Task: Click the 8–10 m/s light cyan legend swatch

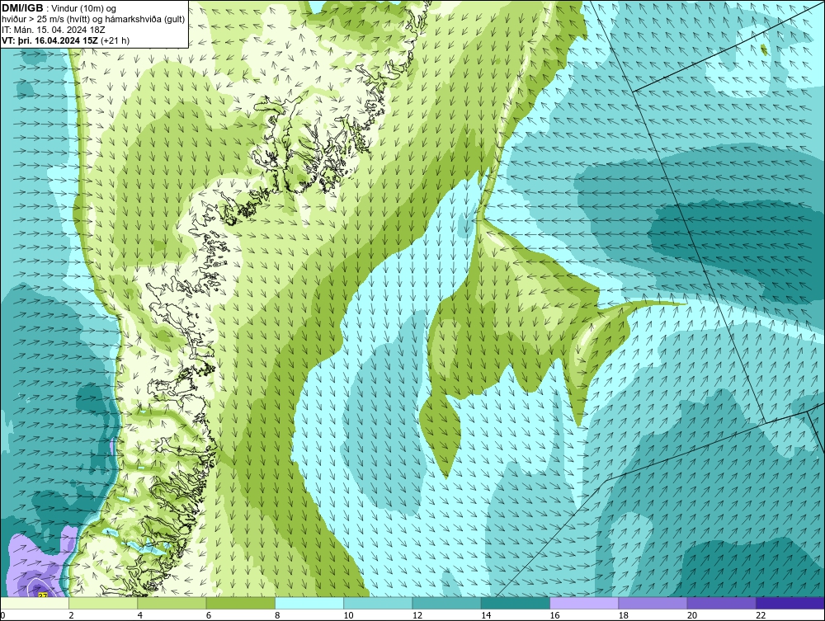Action: click(x=309, y=603)
